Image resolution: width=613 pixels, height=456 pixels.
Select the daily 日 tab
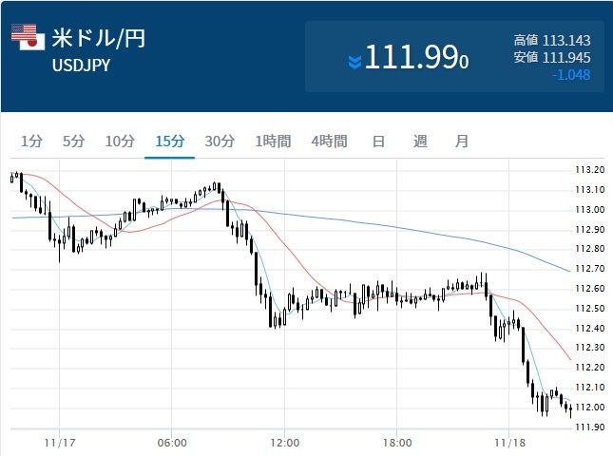click(x=378, y=142)
